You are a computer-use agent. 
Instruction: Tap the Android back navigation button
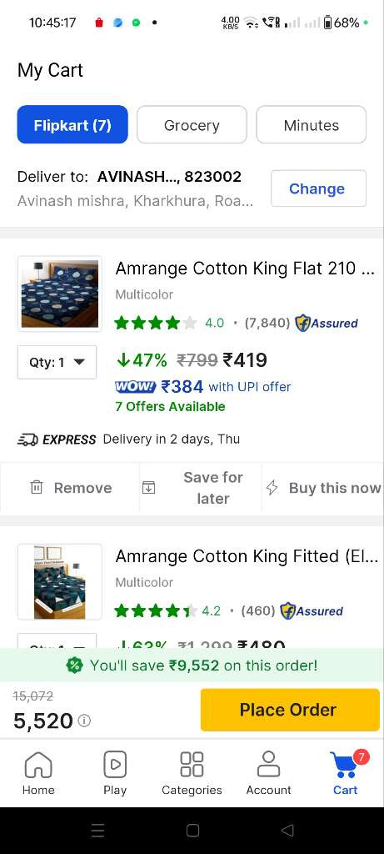[287, 830]
